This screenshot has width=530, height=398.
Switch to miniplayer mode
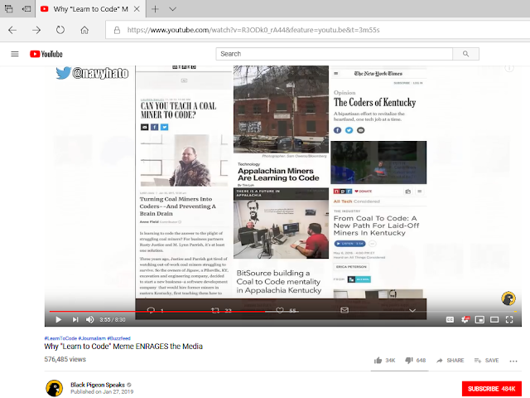click(479, 319)
